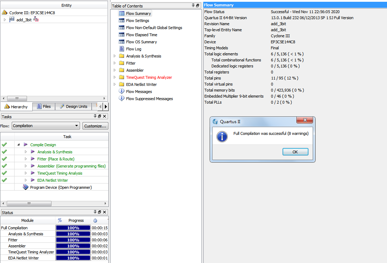This screenshot has height=263, width=387.
Task: Click the Fitter folder icon in contents
Action: [x=122, y=63]
